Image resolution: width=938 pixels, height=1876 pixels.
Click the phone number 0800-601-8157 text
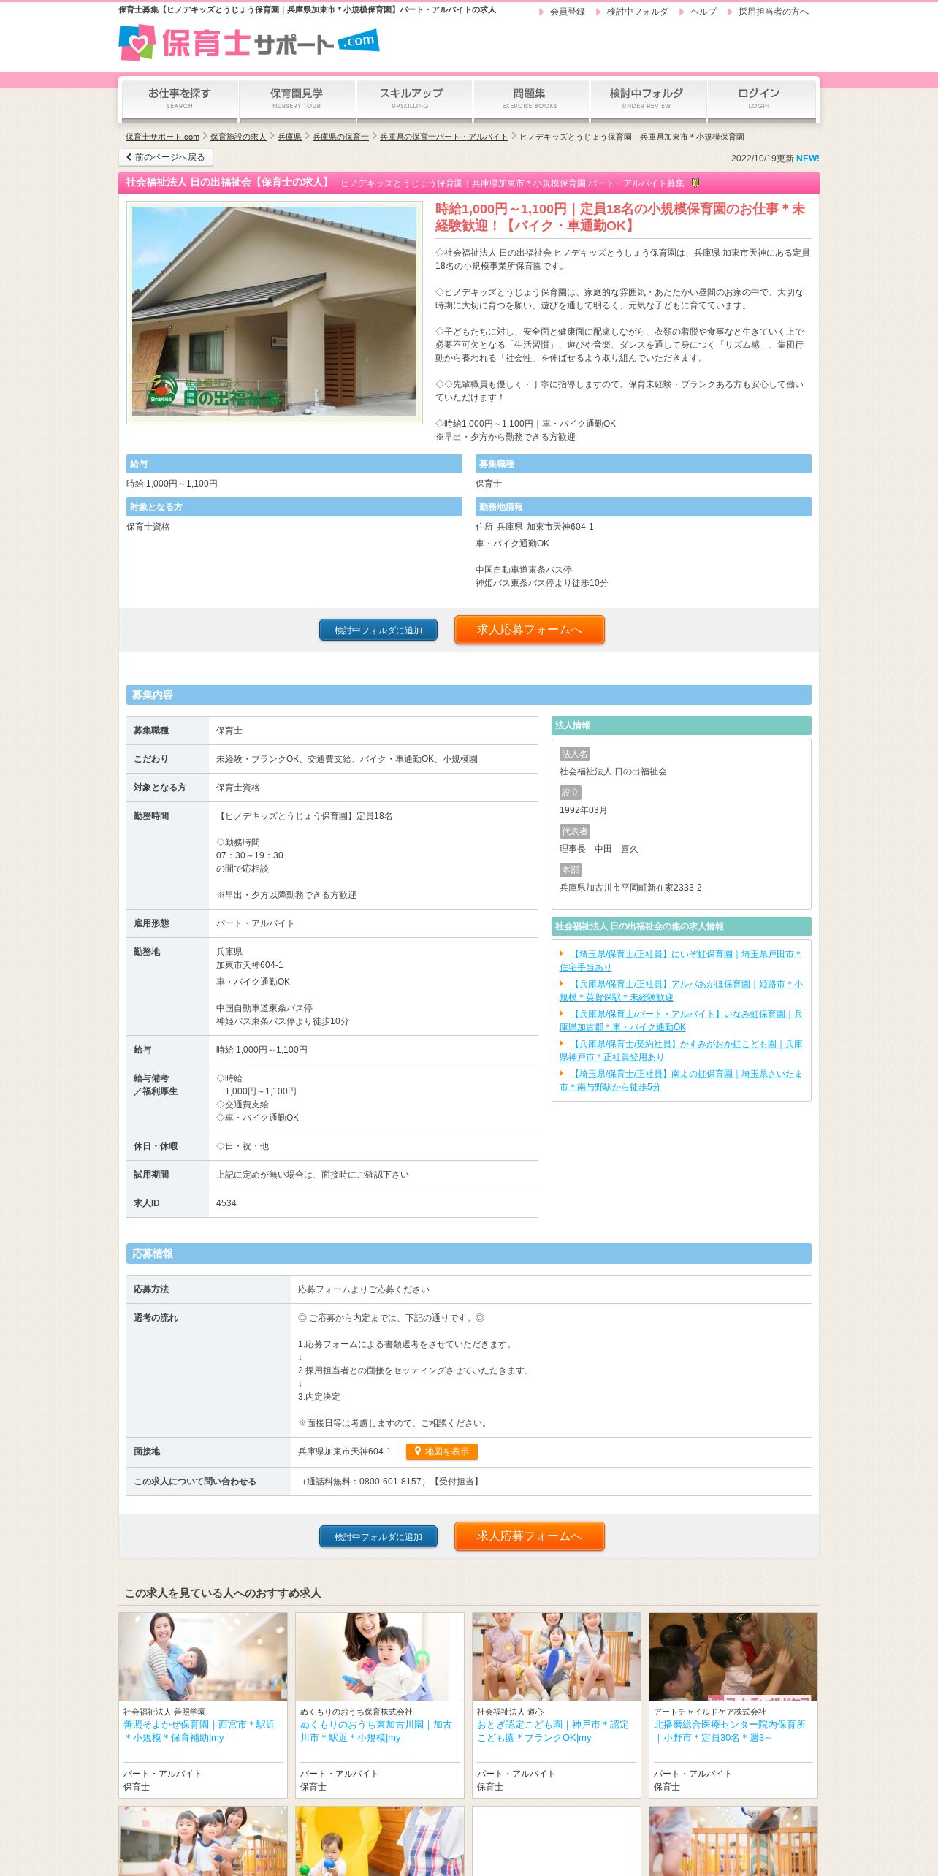(391, 1482)
